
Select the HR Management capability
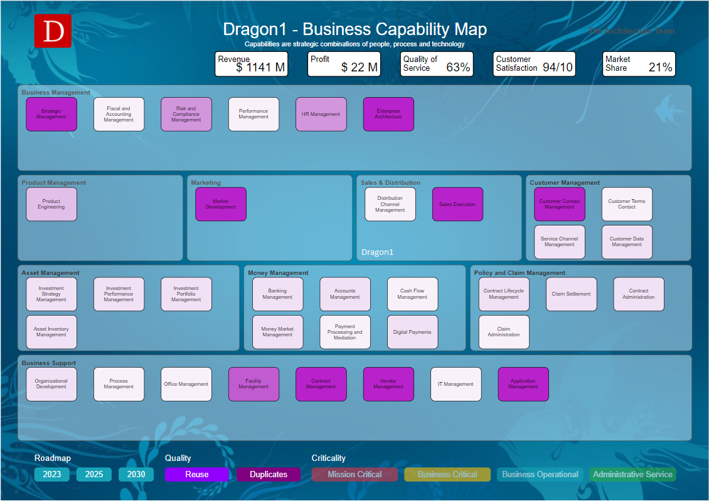tap(321, 114)
